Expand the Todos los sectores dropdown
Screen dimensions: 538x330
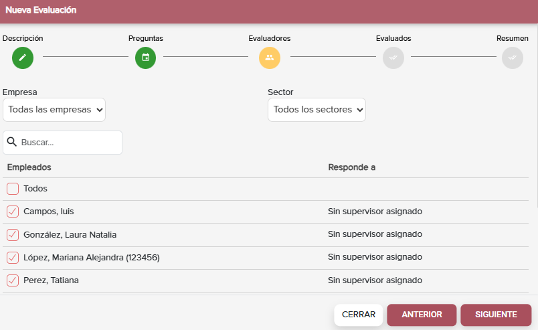click(317, 110)
